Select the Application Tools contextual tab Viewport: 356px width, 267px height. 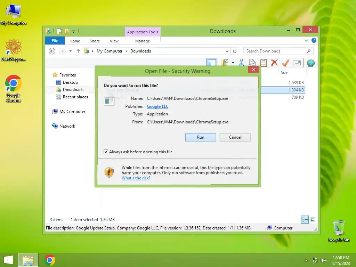pyautogui.click(x=143, y=32)
